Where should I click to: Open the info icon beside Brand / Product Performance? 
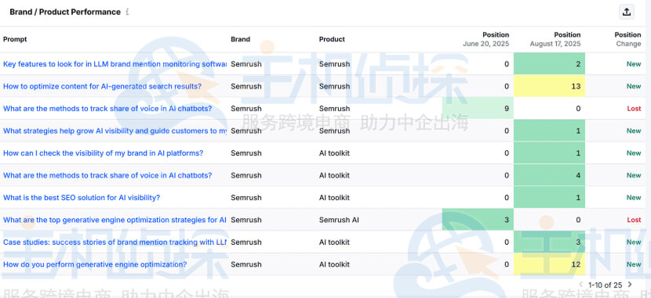[x=127, y=12]
